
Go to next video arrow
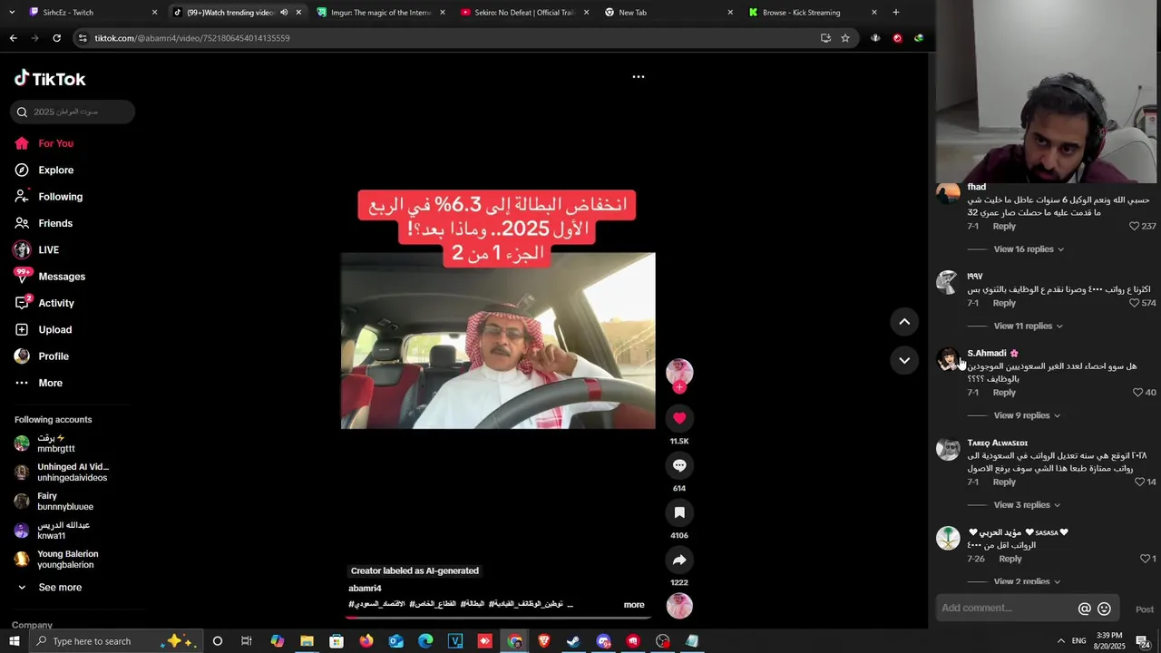click(x=904, y=360)
